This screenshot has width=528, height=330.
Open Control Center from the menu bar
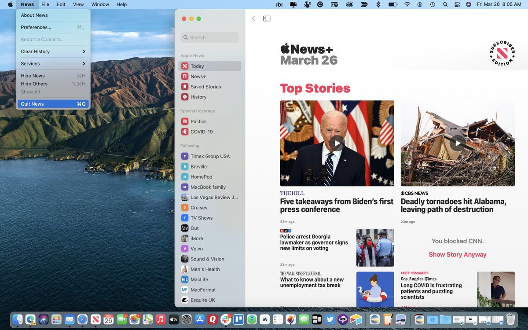(457, 4)
